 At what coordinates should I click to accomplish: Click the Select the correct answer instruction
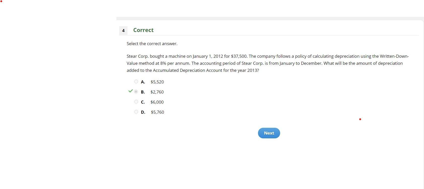click(x=152, y=44)
